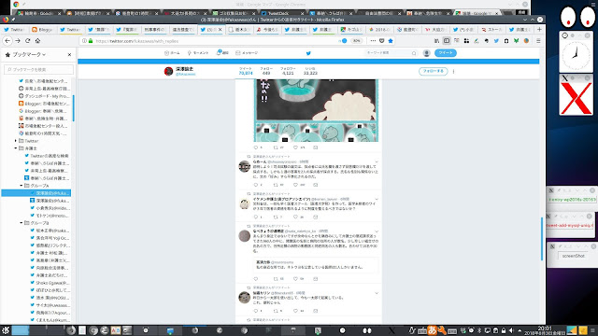Go back with the Firefox back arrow
598x336 pixels.
[7, 41]
